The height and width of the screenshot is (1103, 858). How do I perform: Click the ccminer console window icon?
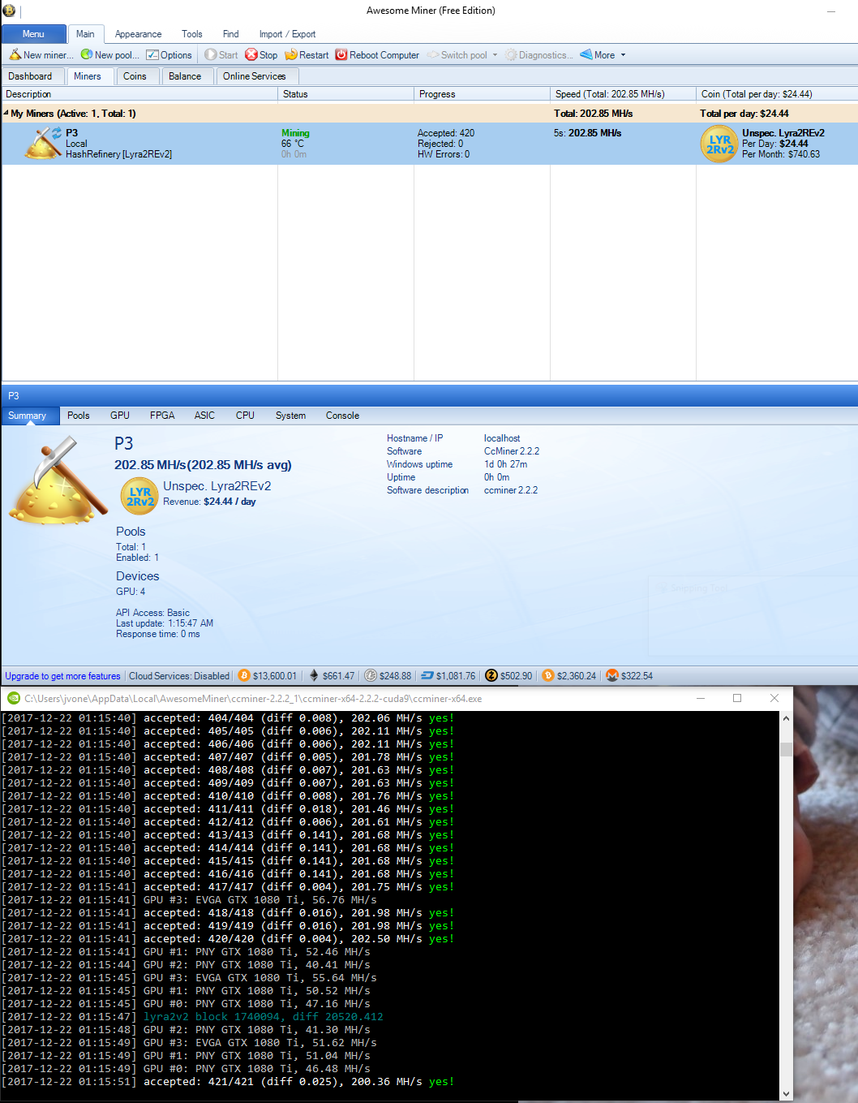14,698
